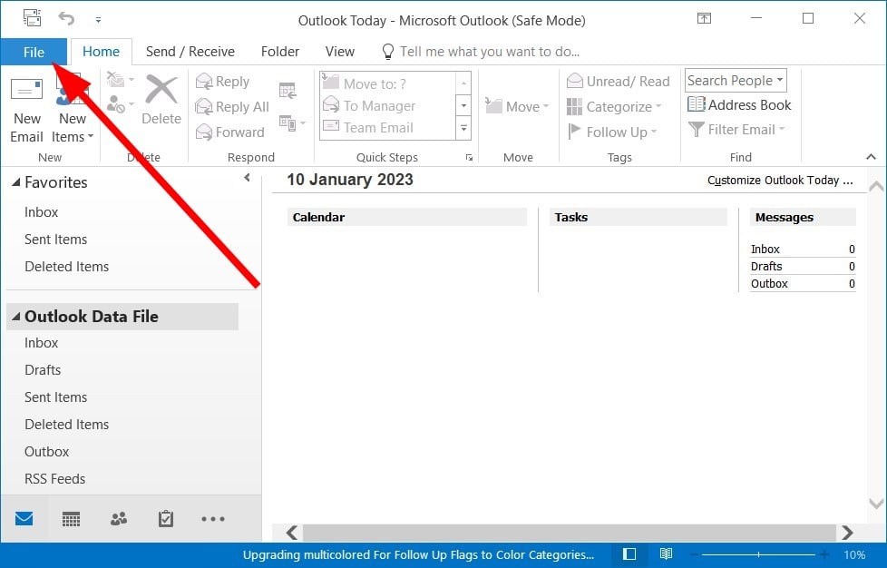This screenshot has width=887, height=568.
Task: Click the Ribbon Display Options icon
Action: point(704,19)
